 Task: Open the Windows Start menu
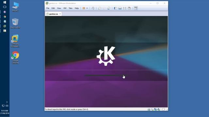click(x=5, y=2)
